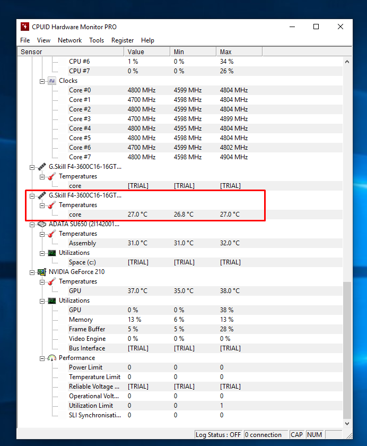Click the Value column header
The width and height of the screenshot is (367, 446).
click(x=147, y=52)
